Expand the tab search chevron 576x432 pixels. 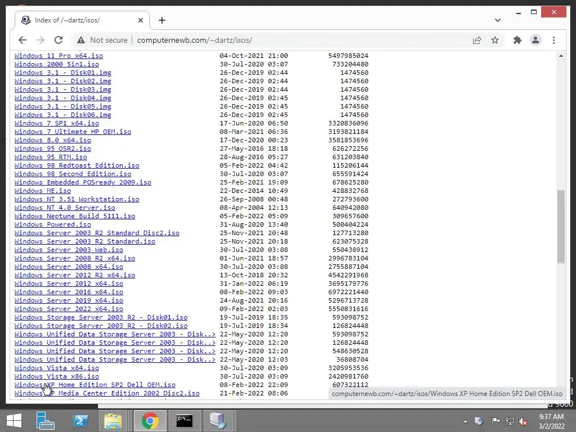click(498, 20)
